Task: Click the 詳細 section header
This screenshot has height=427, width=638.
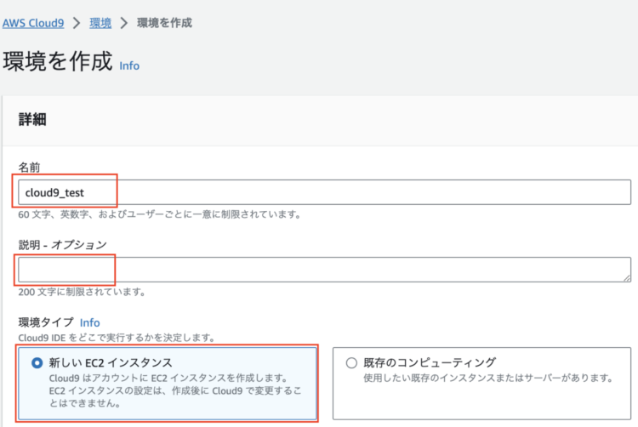Action: tap(32, 120)
